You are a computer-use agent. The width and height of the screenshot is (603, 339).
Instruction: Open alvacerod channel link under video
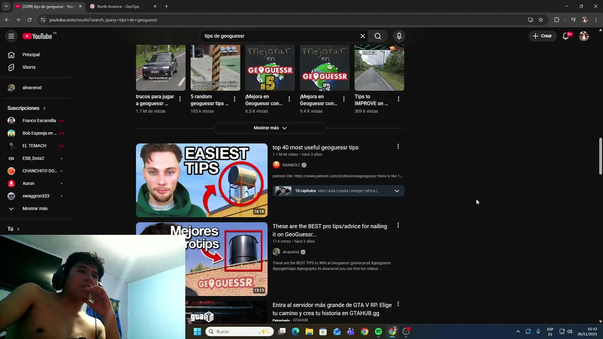click(x=291, y=252)
